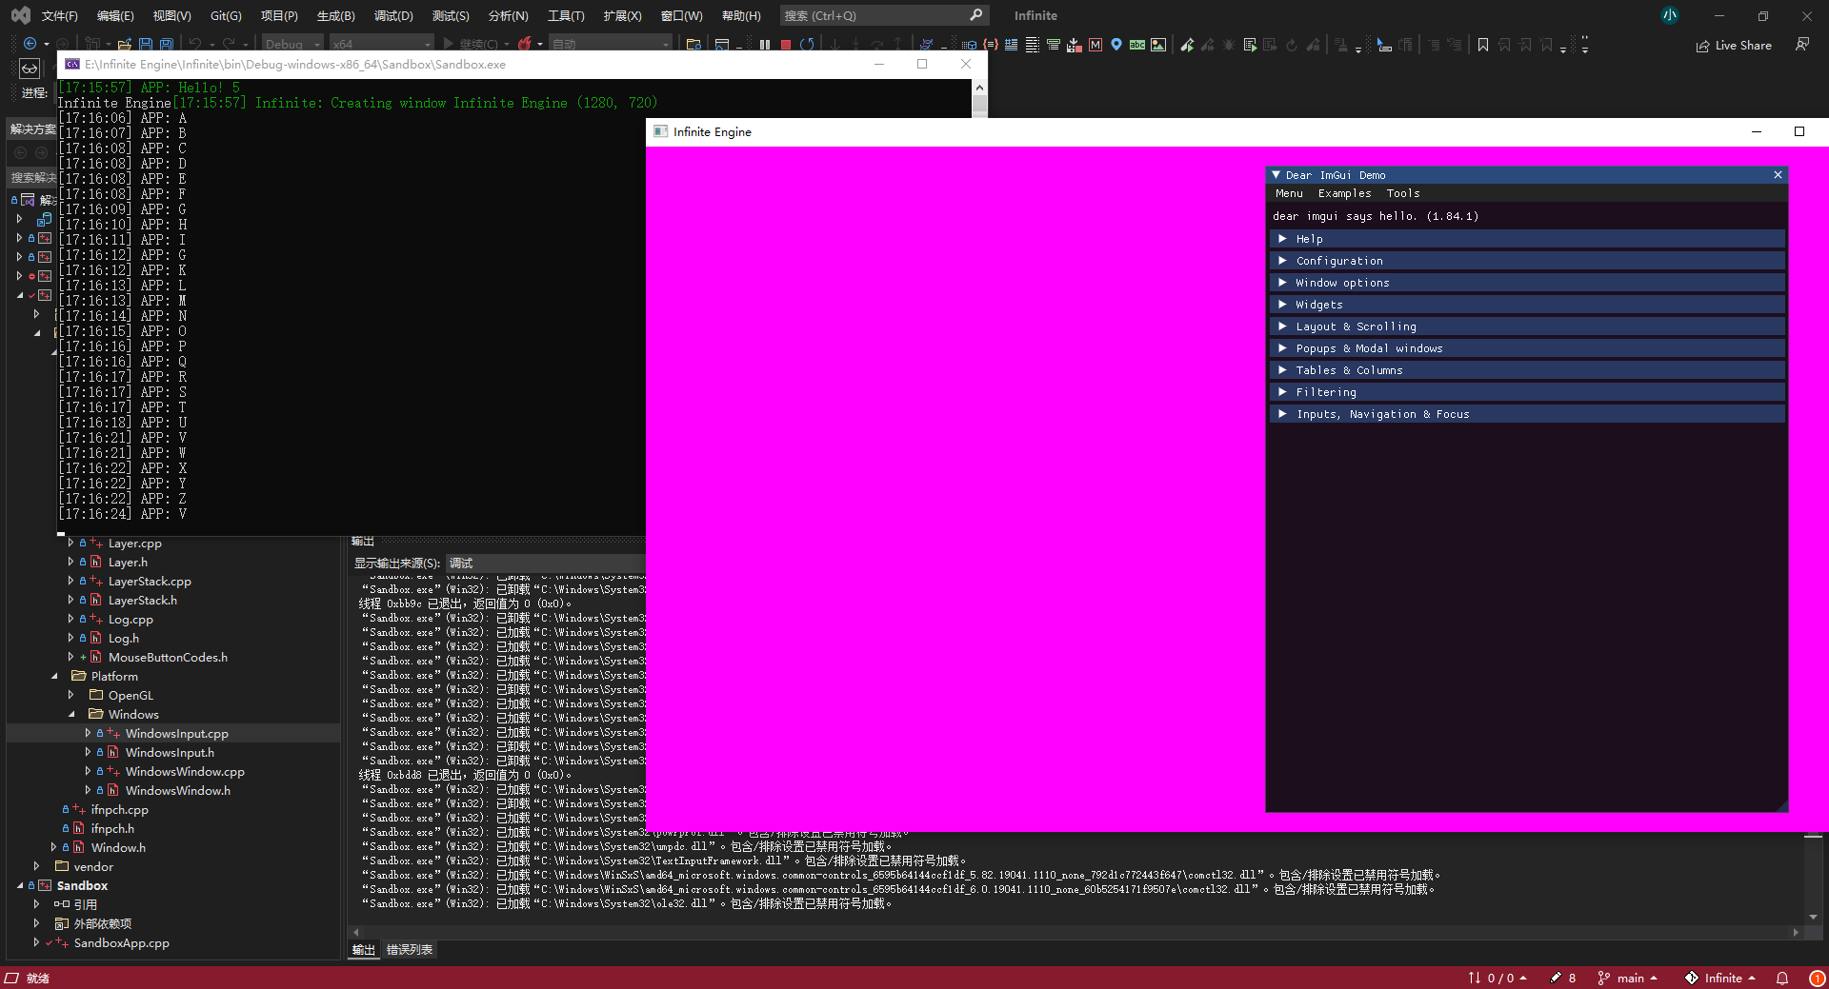
Task: Open Infinite repository selector in status bar
Action: pyautogui.click(x=1720, y=978)
